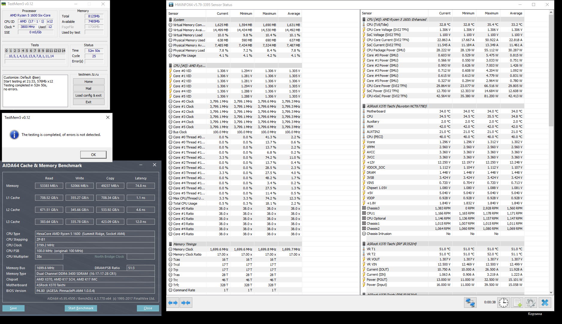Viewport: 562px width, 324px height.
Task: Click the Maximum column header in left pane
Action: [266, 13]
